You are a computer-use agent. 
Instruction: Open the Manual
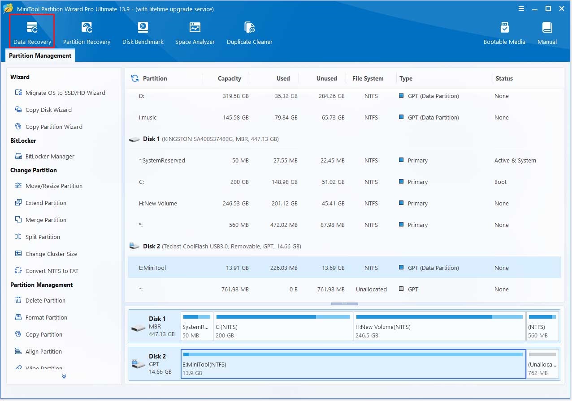[x=547, y=33]
